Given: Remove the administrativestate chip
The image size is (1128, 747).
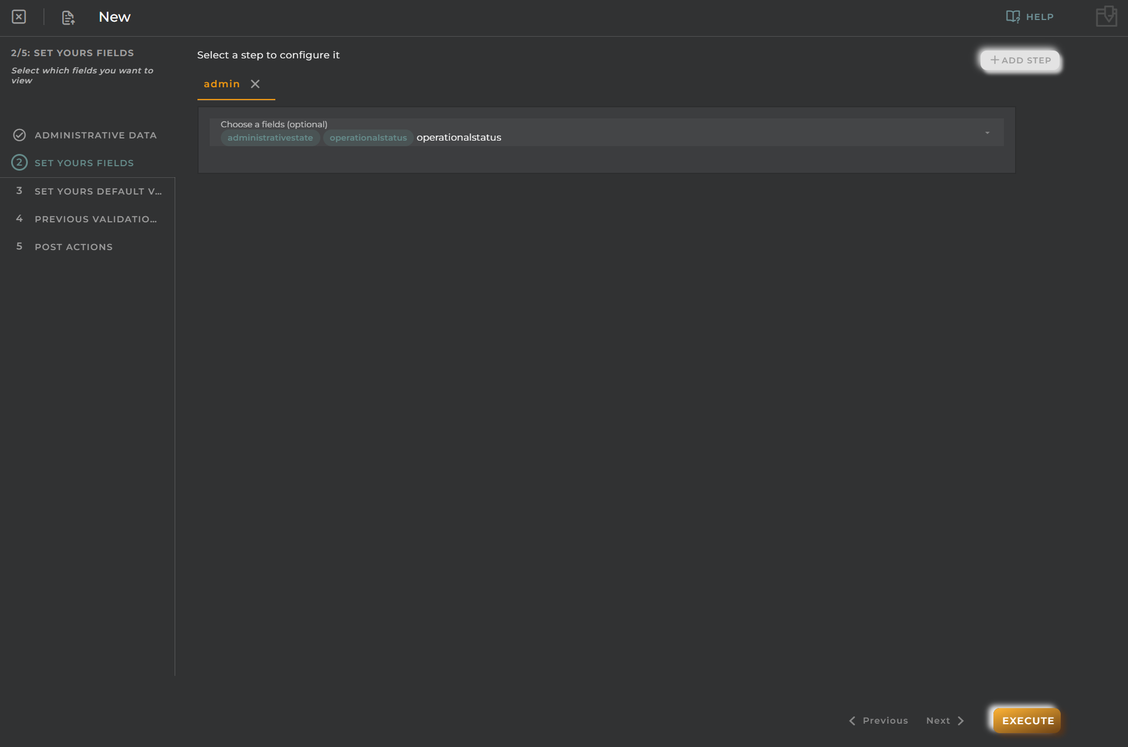Looking at the screenshot, I should point(270,138).
